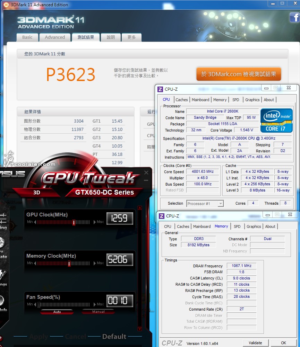
Task: Click Cancel in GPU Tweak
Action: click(x=75, y=337)
